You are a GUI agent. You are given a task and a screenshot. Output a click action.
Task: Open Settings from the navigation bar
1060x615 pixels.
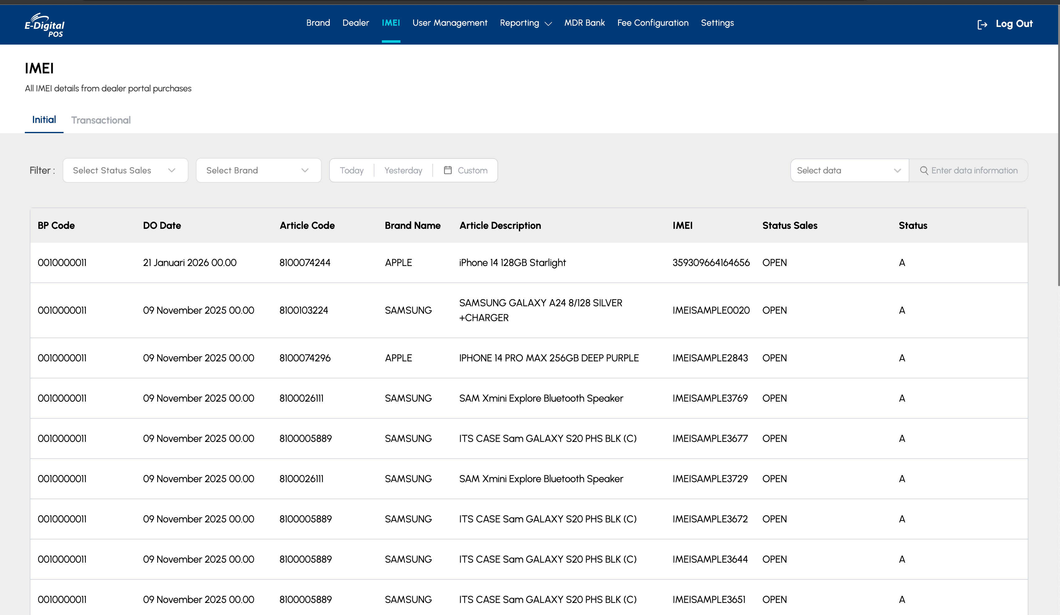[717, 23]
